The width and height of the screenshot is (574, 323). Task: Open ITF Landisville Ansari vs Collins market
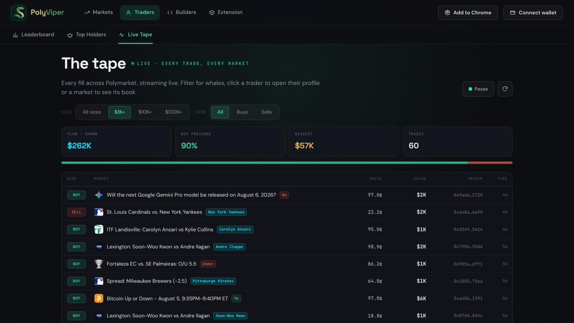click(160, 229)
